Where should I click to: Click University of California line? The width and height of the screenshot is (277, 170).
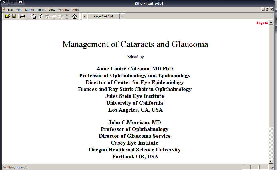coord(135,103)
